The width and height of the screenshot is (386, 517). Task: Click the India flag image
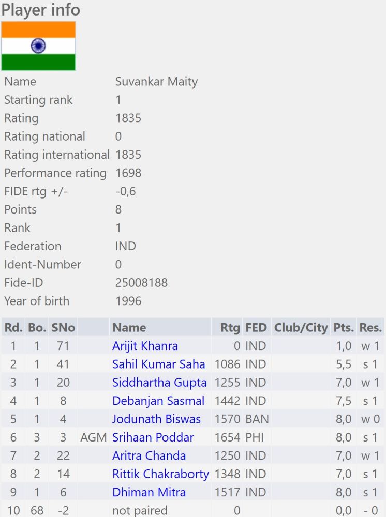tap(39, 46)
